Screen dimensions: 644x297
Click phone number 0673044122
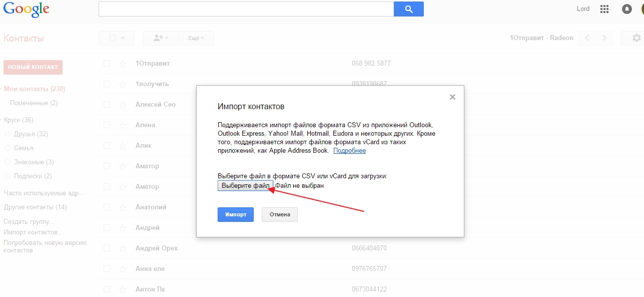369,289
